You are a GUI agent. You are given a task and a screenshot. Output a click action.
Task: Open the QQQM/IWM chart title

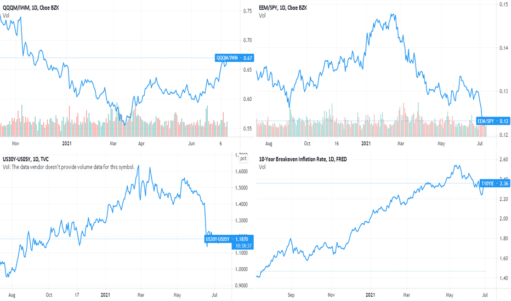coord(31,8)
